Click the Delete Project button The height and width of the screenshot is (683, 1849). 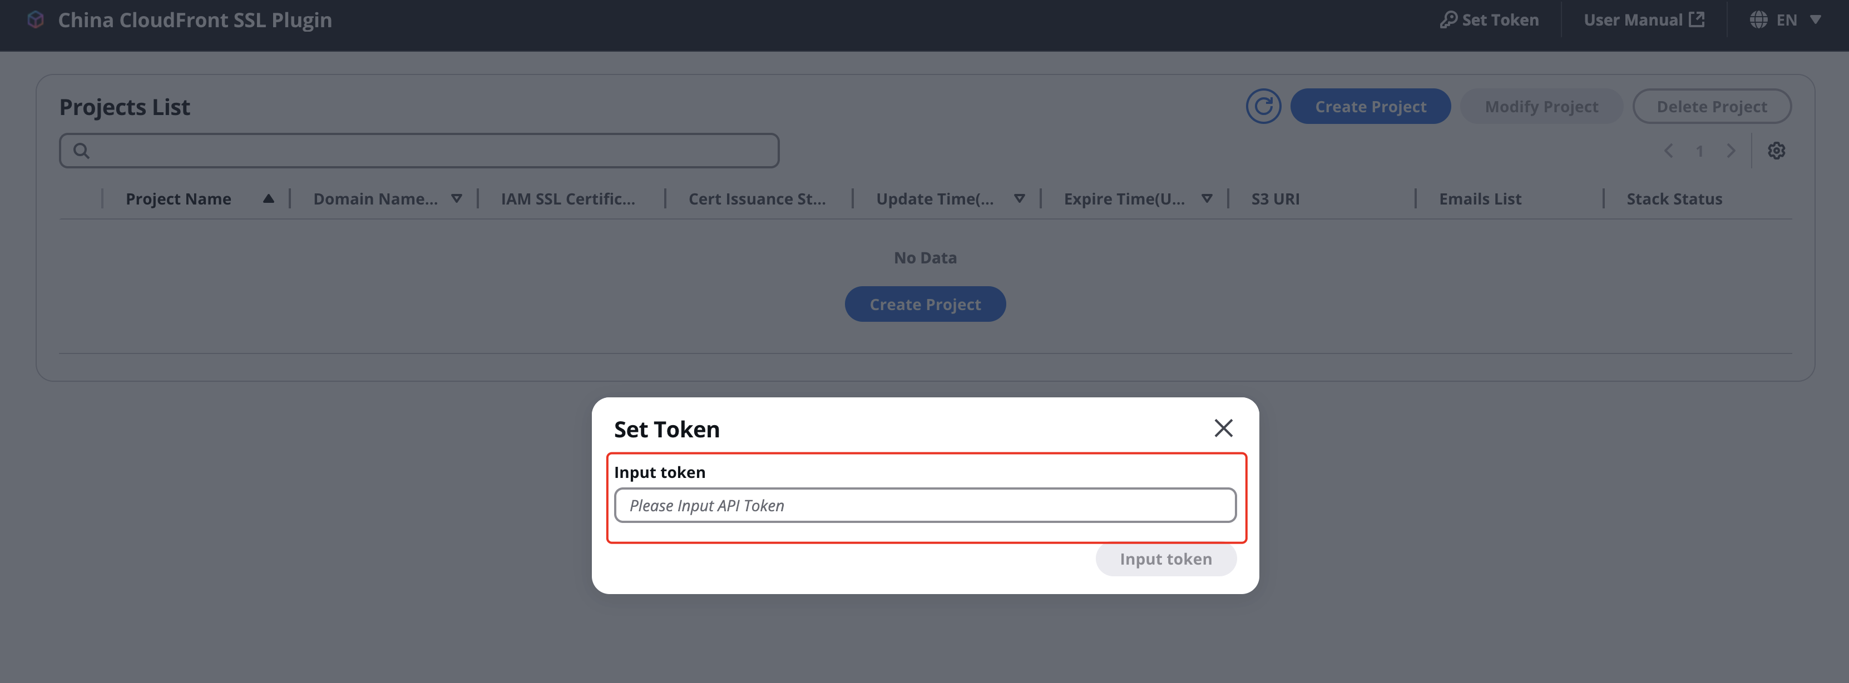pos(1711,106)
